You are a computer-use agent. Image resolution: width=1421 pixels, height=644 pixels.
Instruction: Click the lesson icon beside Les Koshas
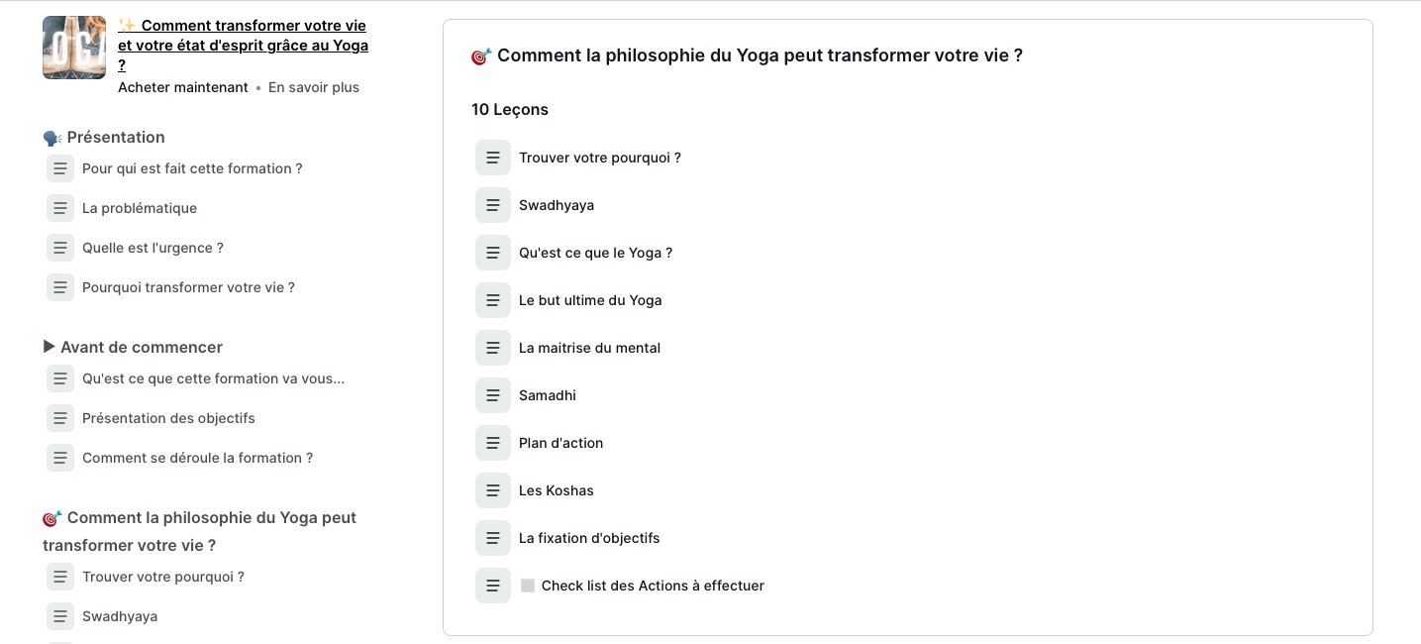point(493,490)
